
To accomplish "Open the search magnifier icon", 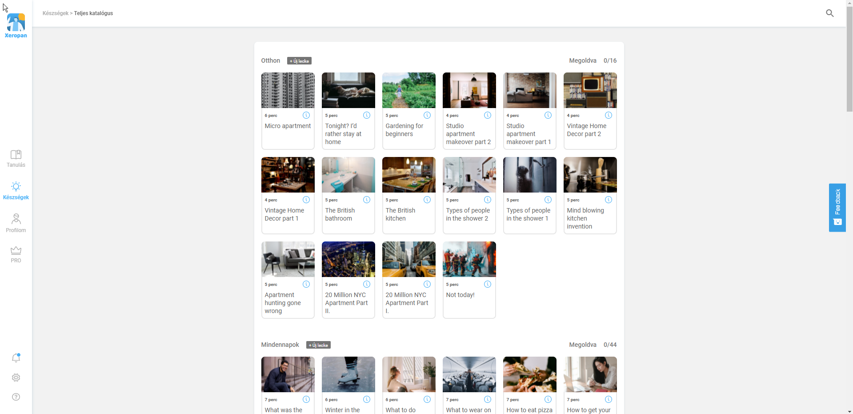I will [x=829, y=13].
